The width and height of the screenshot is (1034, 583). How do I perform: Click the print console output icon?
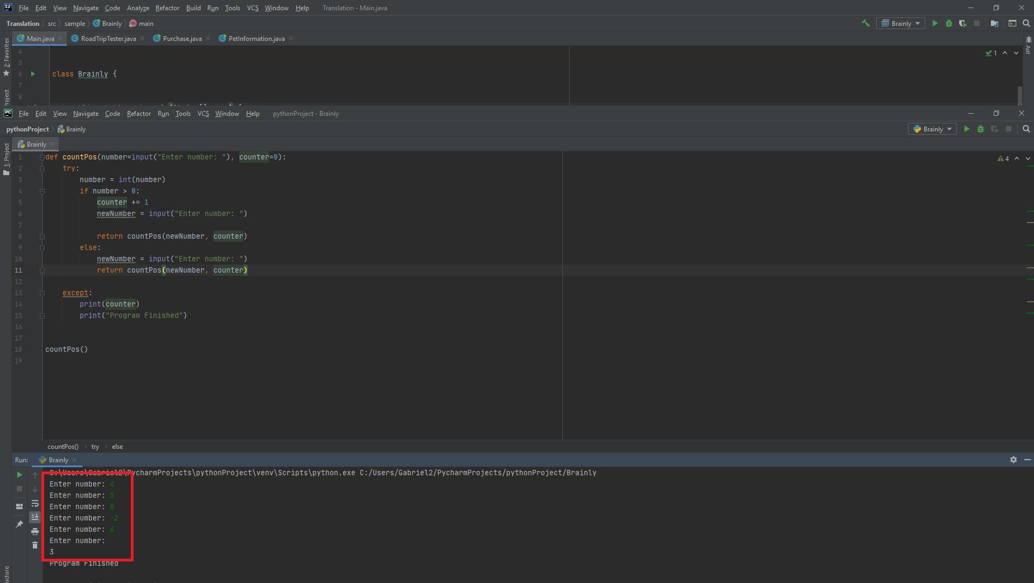tap(35, 531)
